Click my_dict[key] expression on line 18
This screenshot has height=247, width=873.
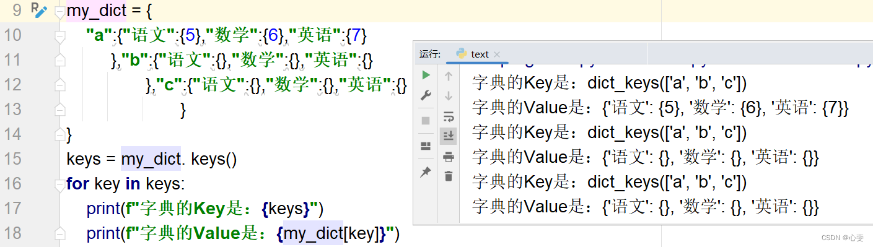coord(335,234)
